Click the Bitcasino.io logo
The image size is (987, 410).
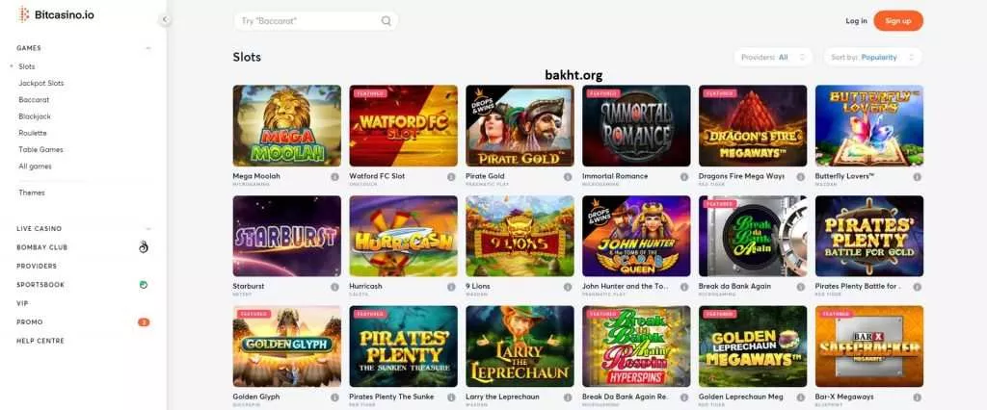[x=56, y=13]
